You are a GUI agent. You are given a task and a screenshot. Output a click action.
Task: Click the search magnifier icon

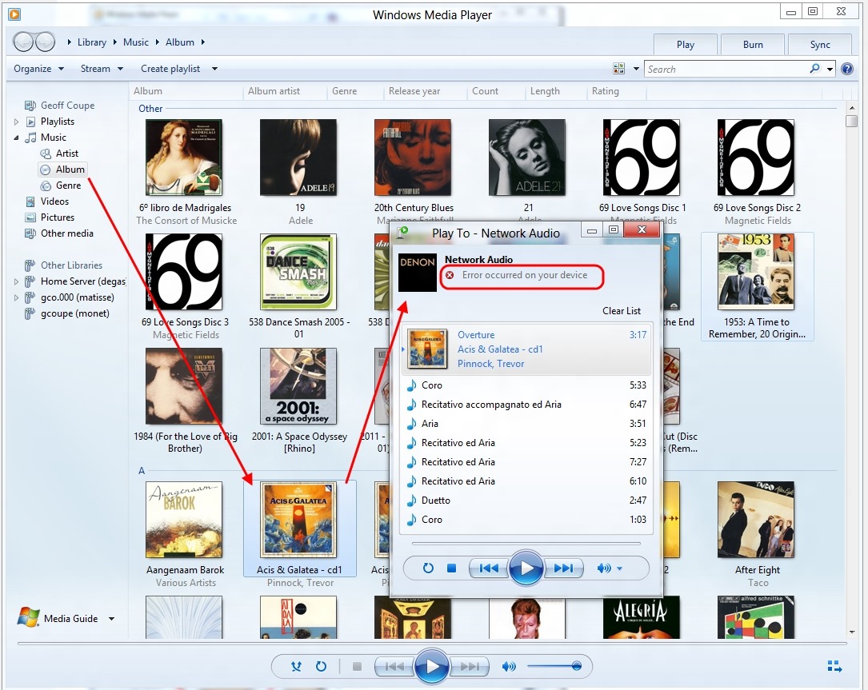coord(814,69)
